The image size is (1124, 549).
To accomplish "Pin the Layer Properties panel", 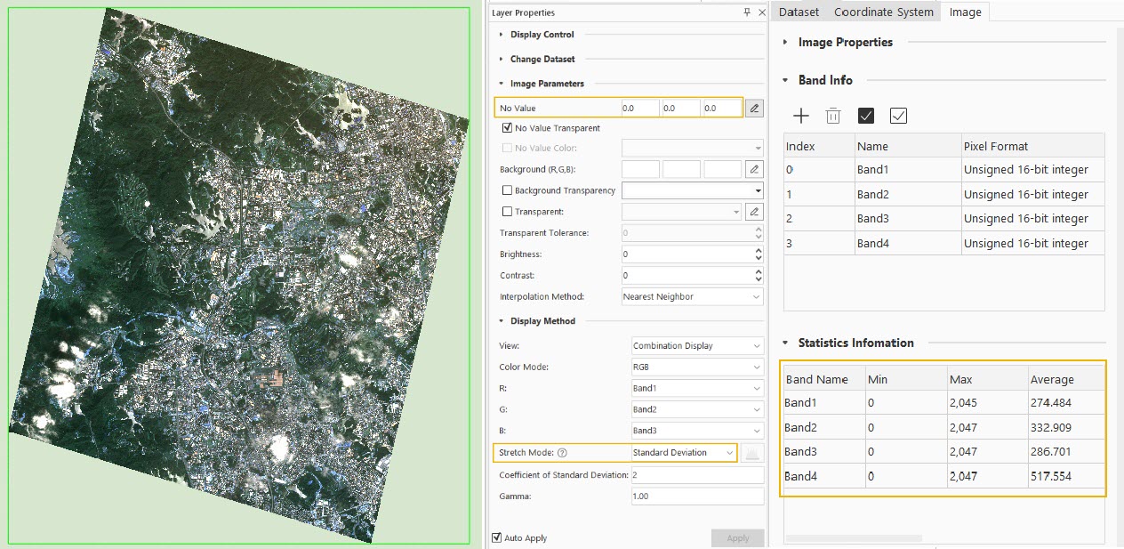I will (x=747, y=12).
